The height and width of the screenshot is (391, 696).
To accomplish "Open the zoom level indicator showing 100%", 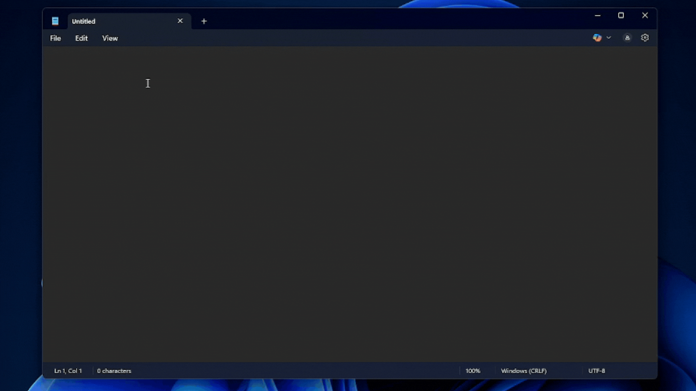I will point(473,371).
